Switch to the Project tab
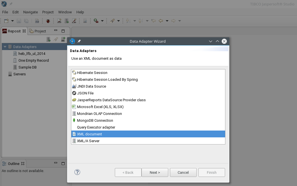 tap(38, 31)
